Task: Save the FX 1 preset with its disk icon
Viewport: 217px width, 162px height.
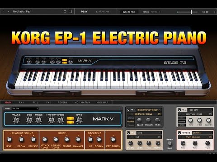Action: point(159,114)
